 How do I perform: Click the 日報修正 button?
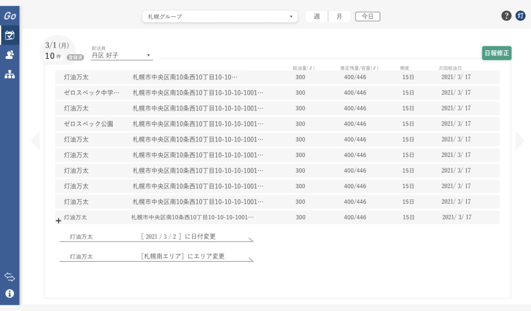coord(497,53)
